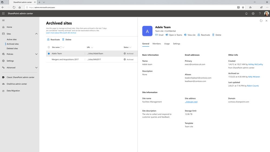This screenshot has height=152, width=270.
Task: Toggle the select-all sites radio circle
Action: (x=49, y=47)
